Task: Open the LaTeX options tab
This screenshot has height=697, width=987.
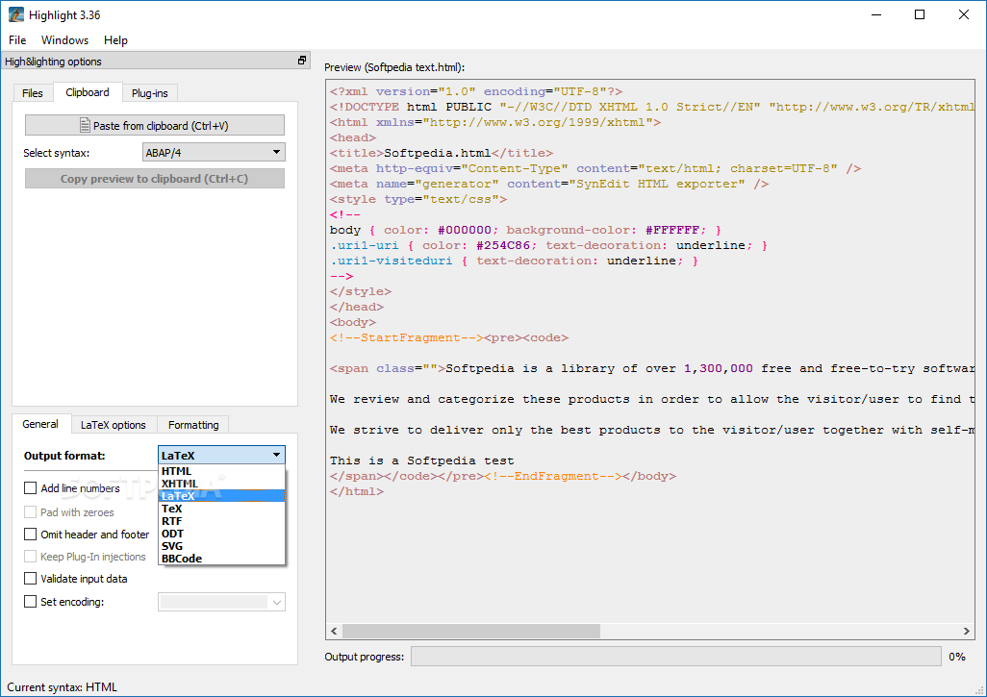Action: (x=114, y=425)
